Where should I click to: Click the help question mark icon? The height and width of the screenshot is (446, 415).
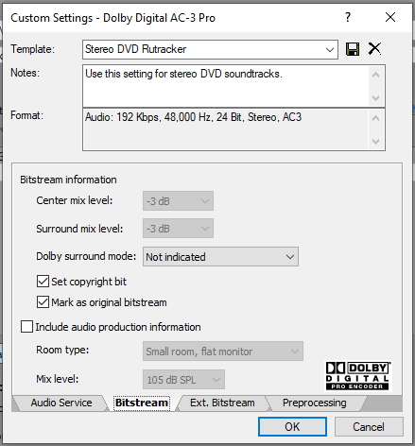point(348,17)
